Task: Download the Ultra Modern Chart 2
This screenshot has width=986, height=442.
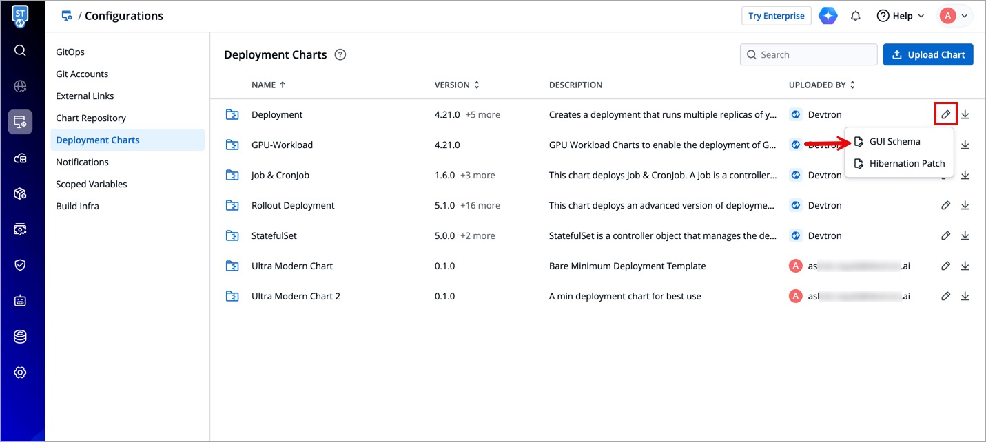Action: coord(965,296)
